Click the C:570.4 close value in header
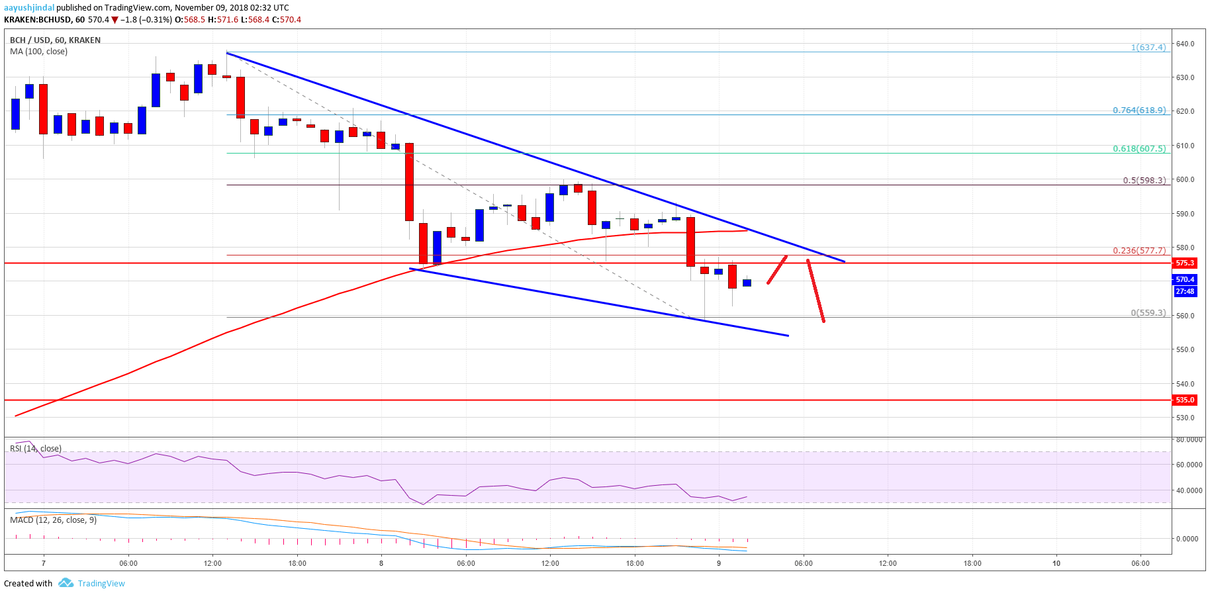This screenshot has height=595, width=1210. (287, 20)
